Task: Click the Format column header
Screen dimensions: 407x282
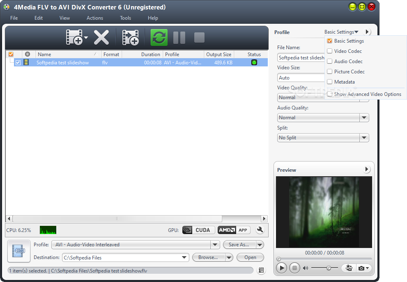Action: click(x=111, y=54)
